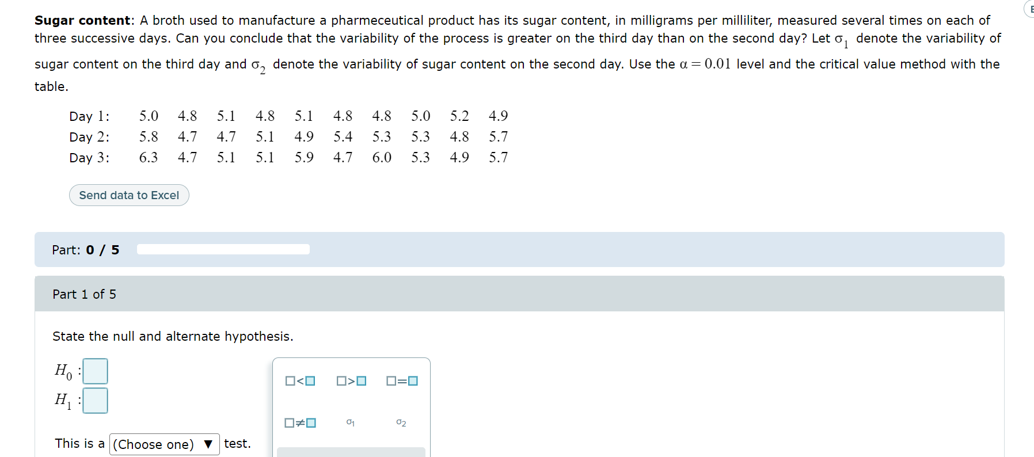This screenshot has height=457, width=1034.
Task: Pick the greater-than template for the alternate hypothesis
Action: 351,380
